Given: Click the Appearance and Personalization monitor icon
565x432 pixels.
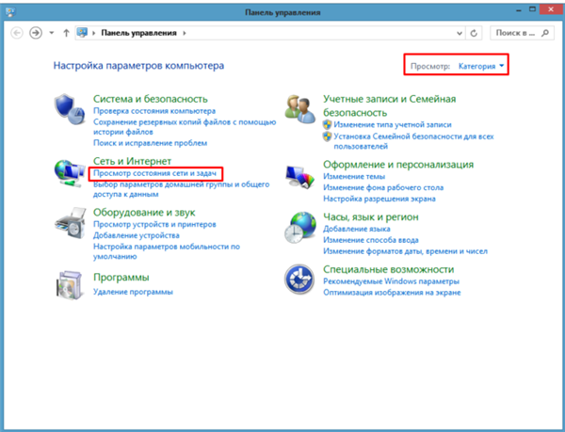Looking at the screenshot, I should [299, 176].
